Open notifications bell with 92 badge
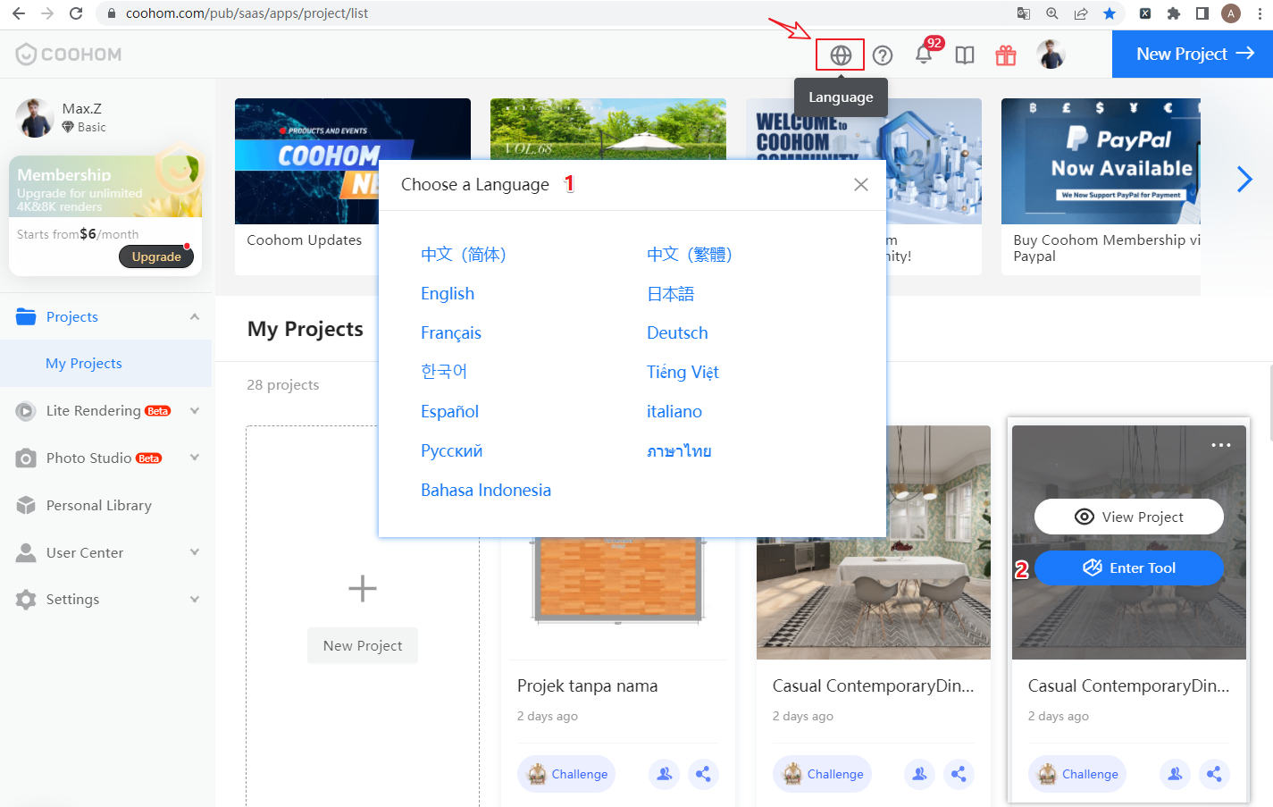 (x=924, y=55)
